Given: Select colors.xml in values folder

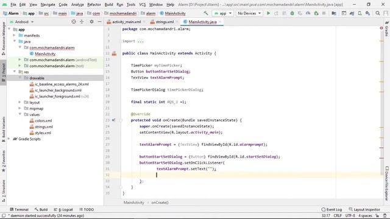Looking at the screenshot, I should click(x=43, y=120).
